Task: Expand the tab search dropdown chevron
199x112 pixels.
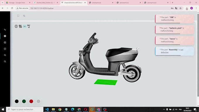Action: [2, 3]
